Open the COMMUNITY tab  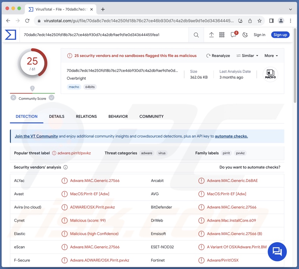tap(151, 116)
